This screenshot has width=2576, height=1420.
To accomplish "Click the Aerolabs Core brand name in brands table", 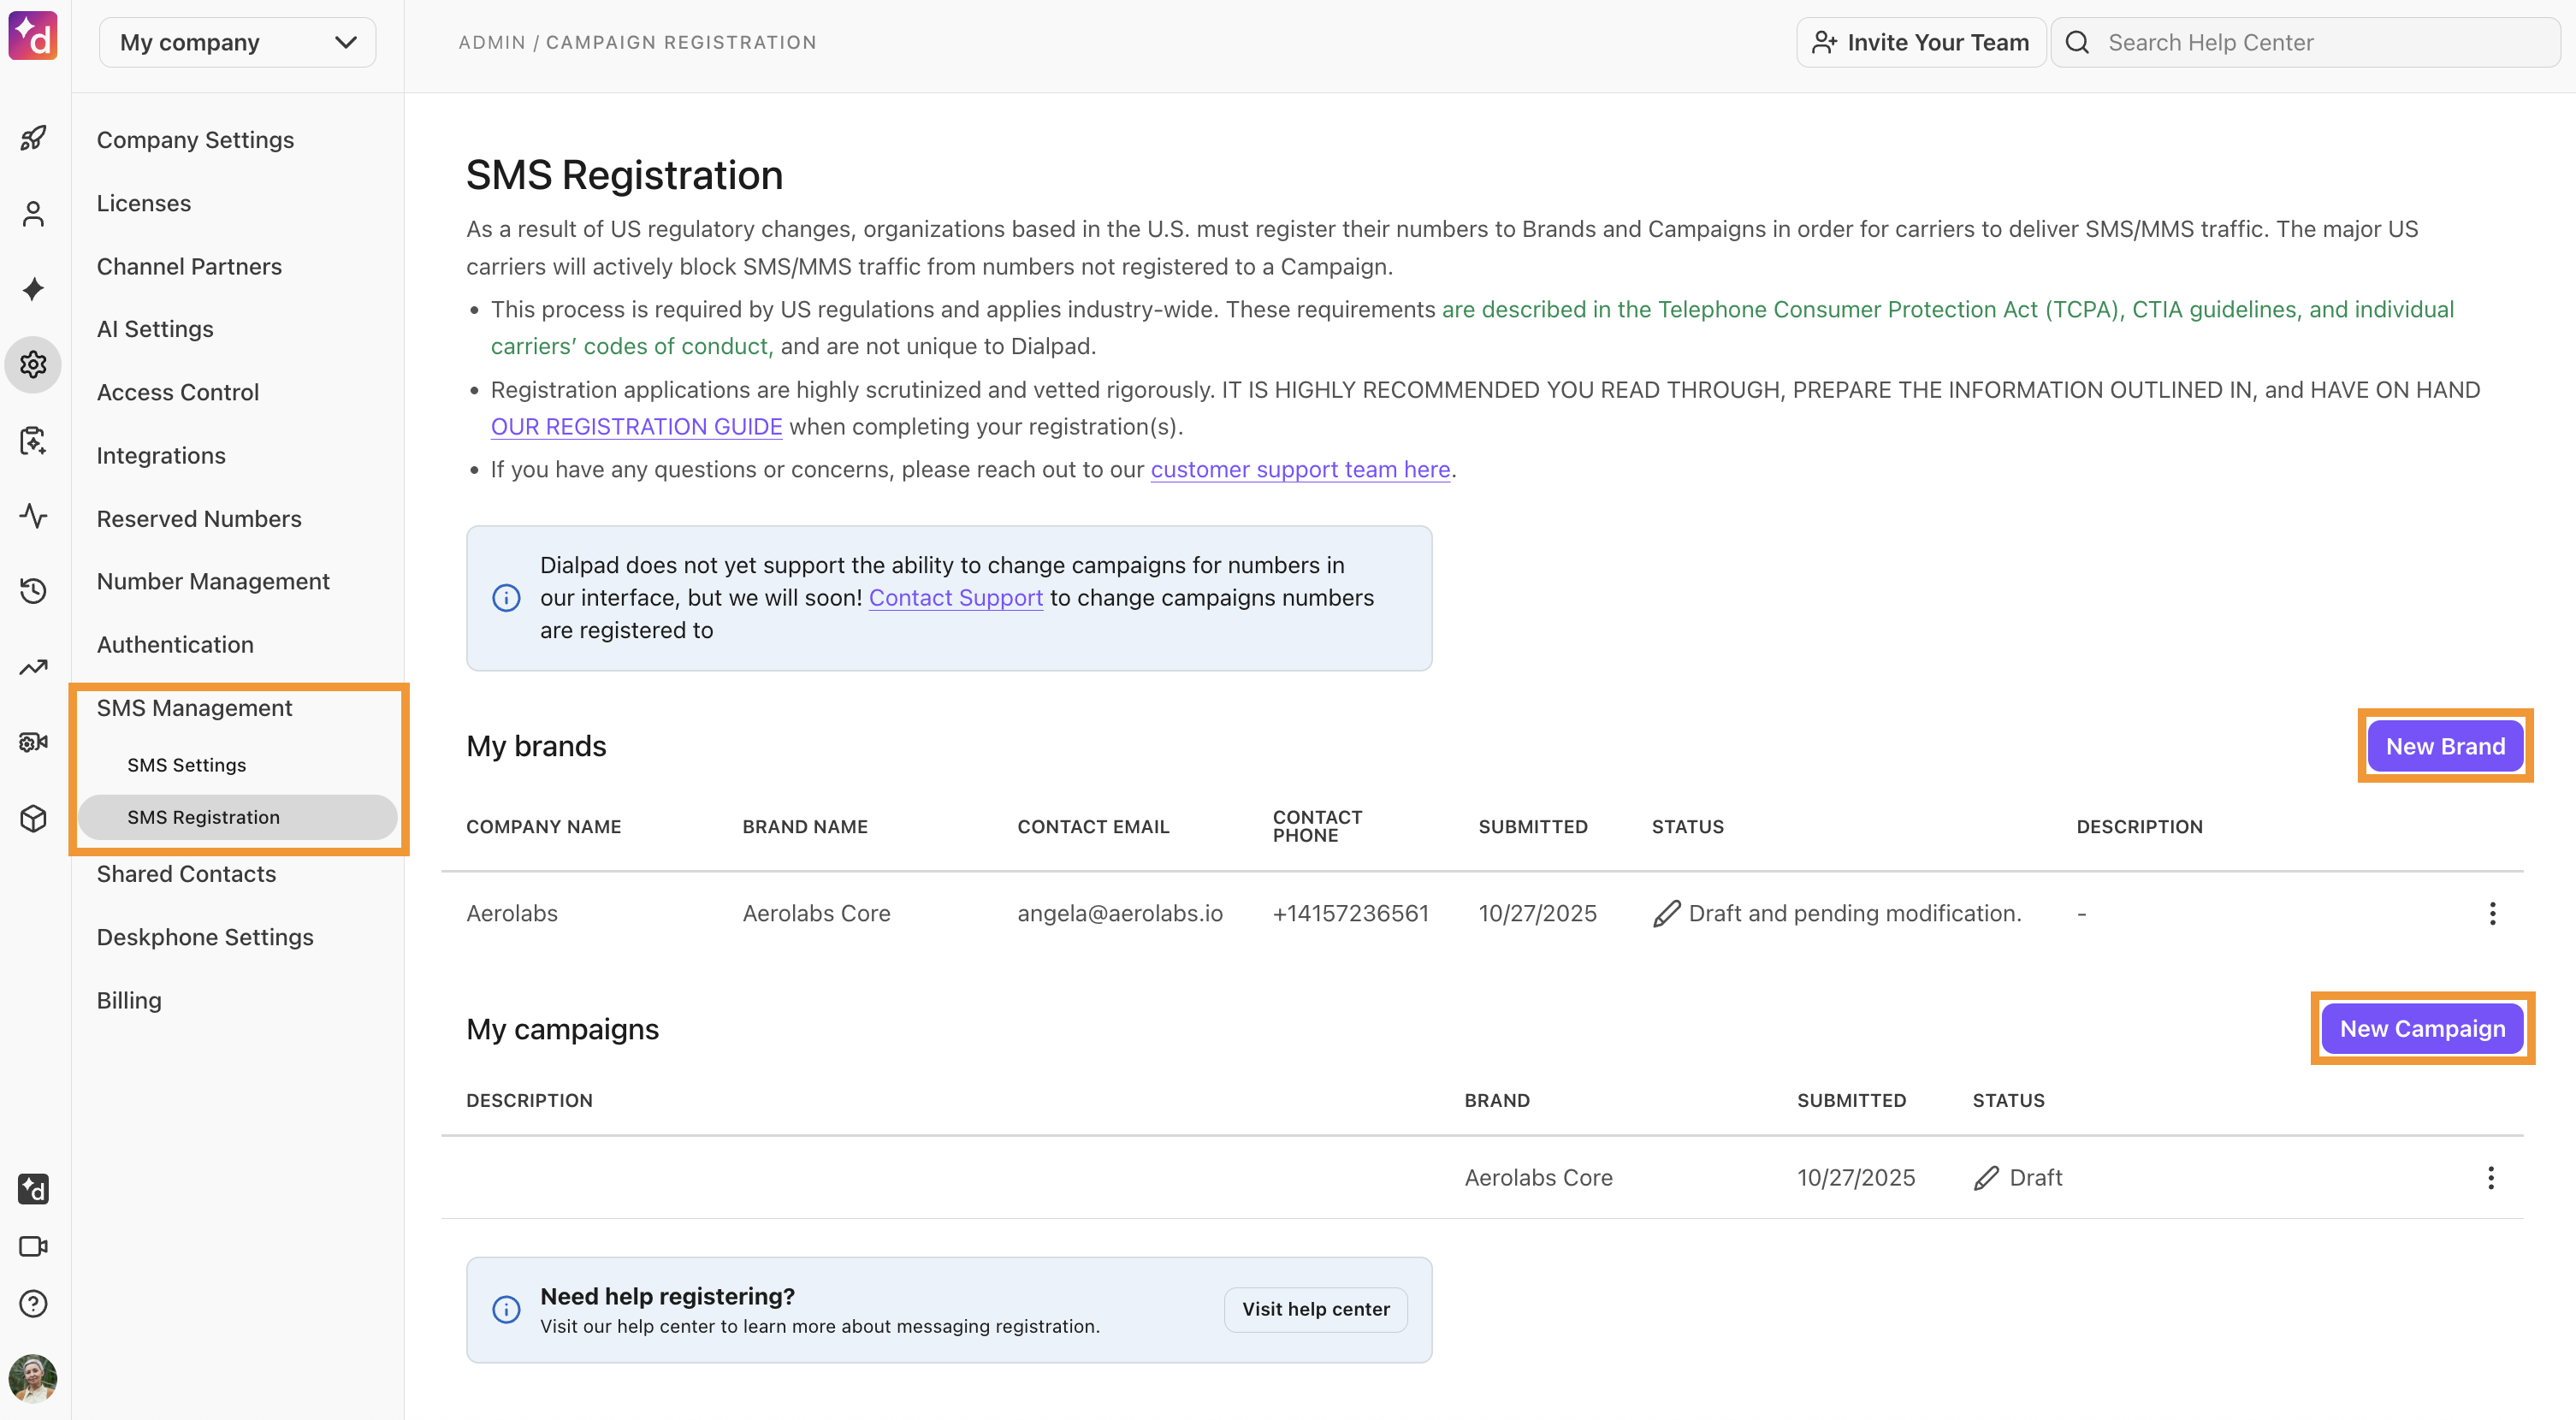I will [x=816, y=913].
